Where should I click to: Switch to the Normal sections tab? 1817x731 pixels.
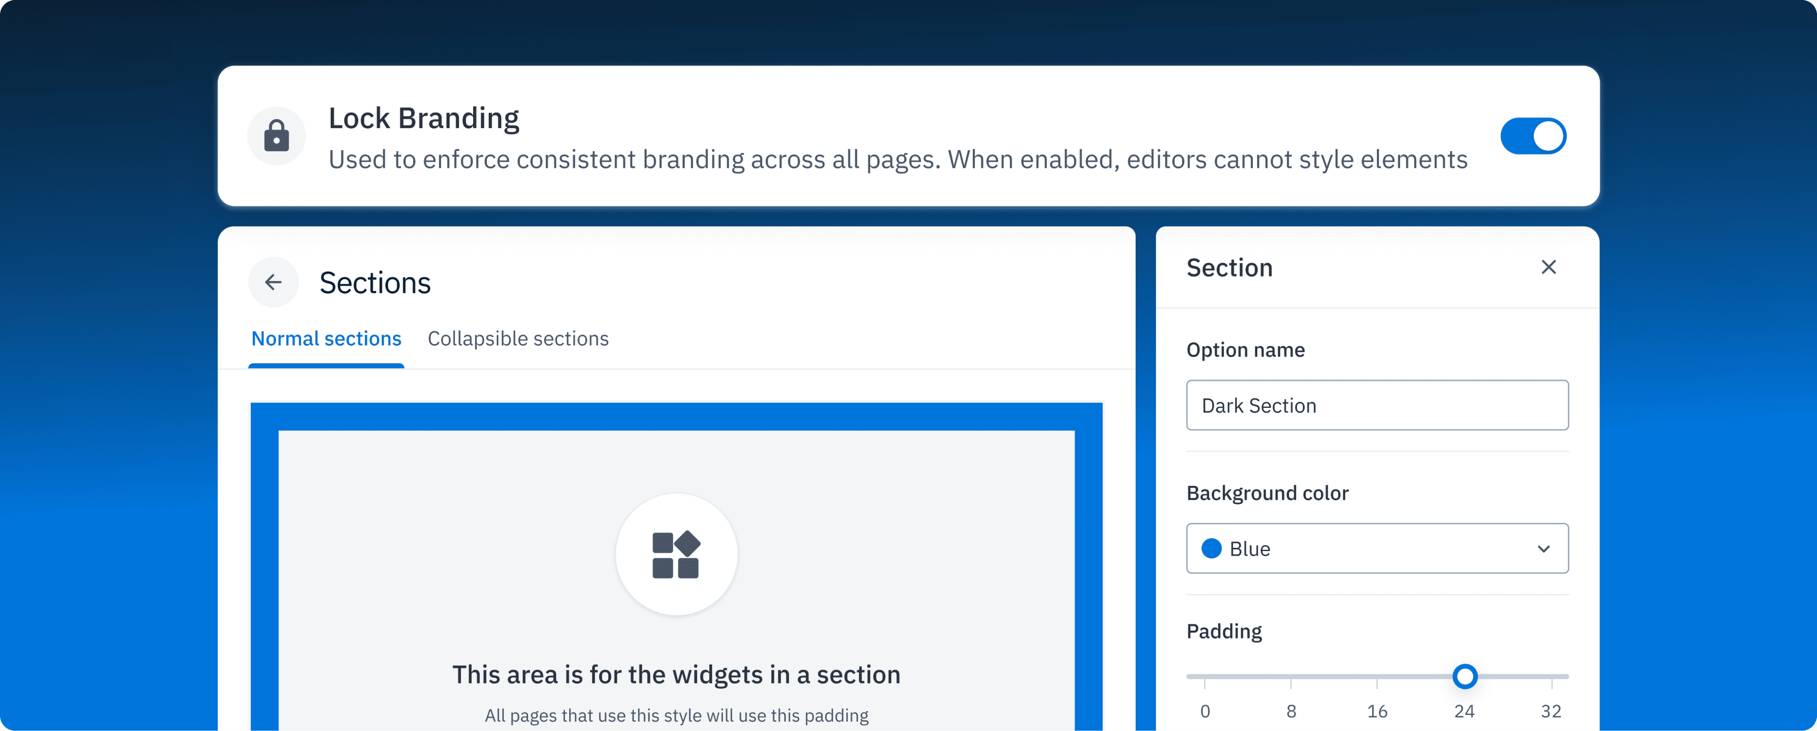(x=326, y=339)
